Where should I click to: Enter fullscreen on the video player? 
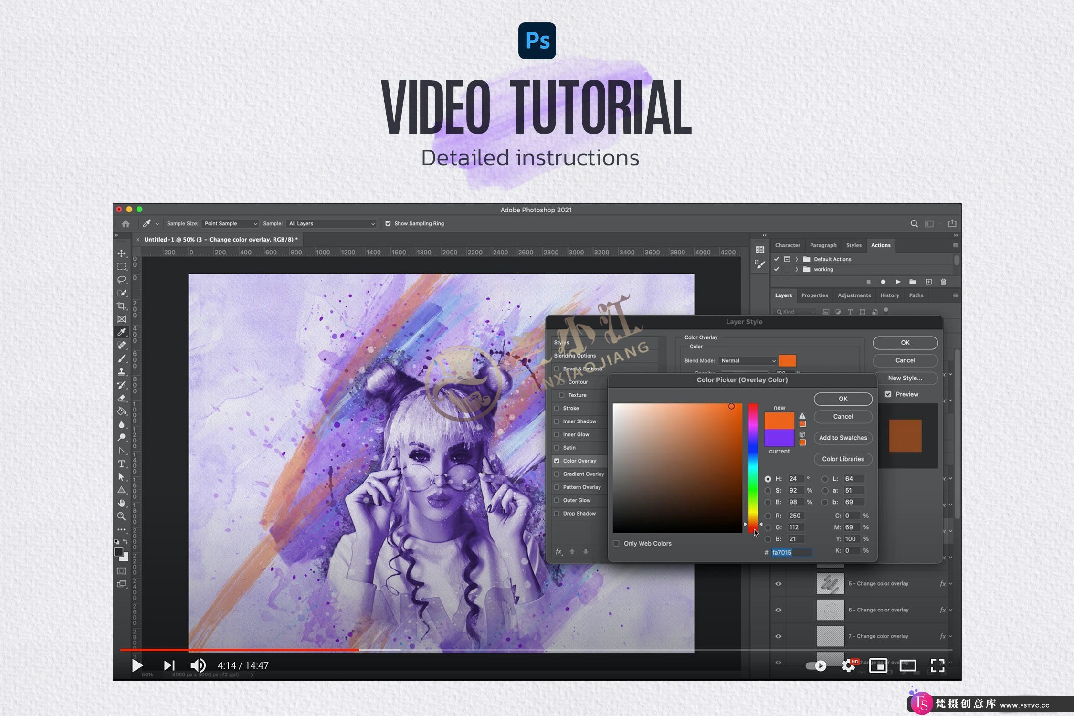pyautogui.click(x=937, y=665)
